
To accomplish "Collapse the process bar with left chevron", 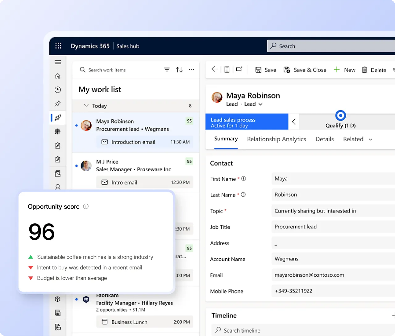I will pyautogui.click(x=294, y=122).
